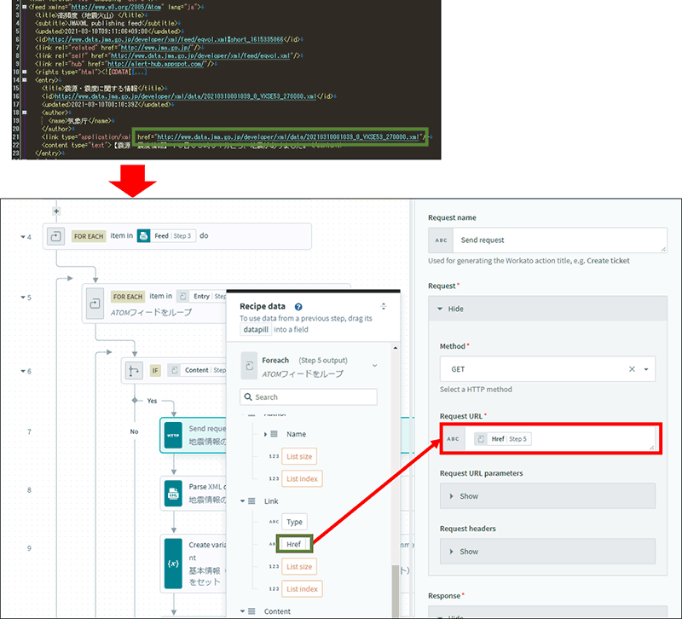
Task: Click the HTTP icon on step 7
Action: point(172,433)
